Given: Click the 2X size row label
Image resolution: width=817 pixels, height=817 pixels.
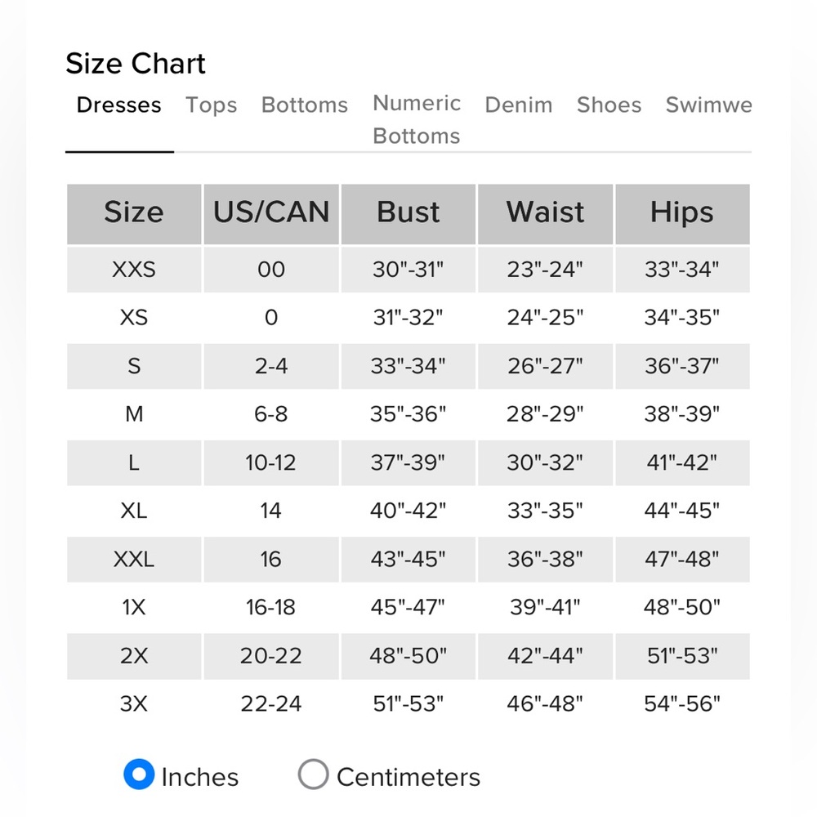Looking at the screenshot, I should pyautogui.click(x=134, y=655).
